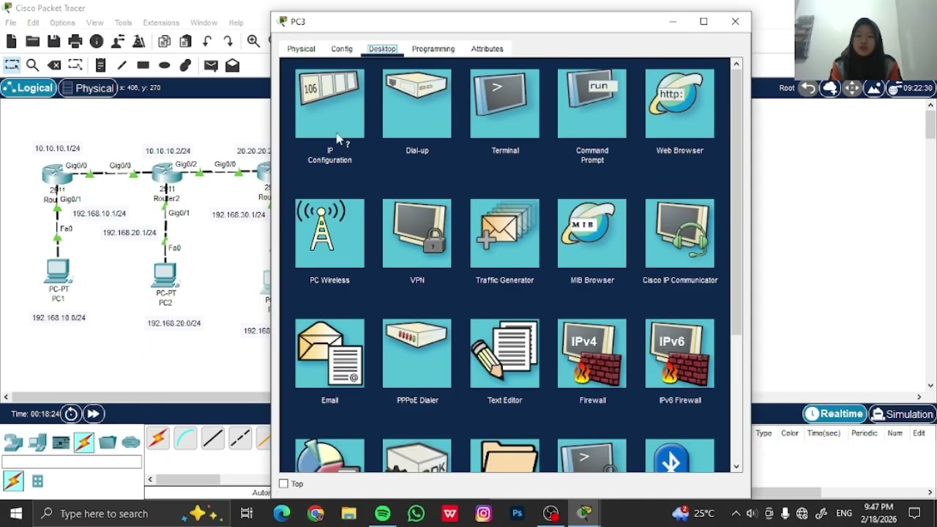Select the Draw Line tool

(x=122, y=65)
